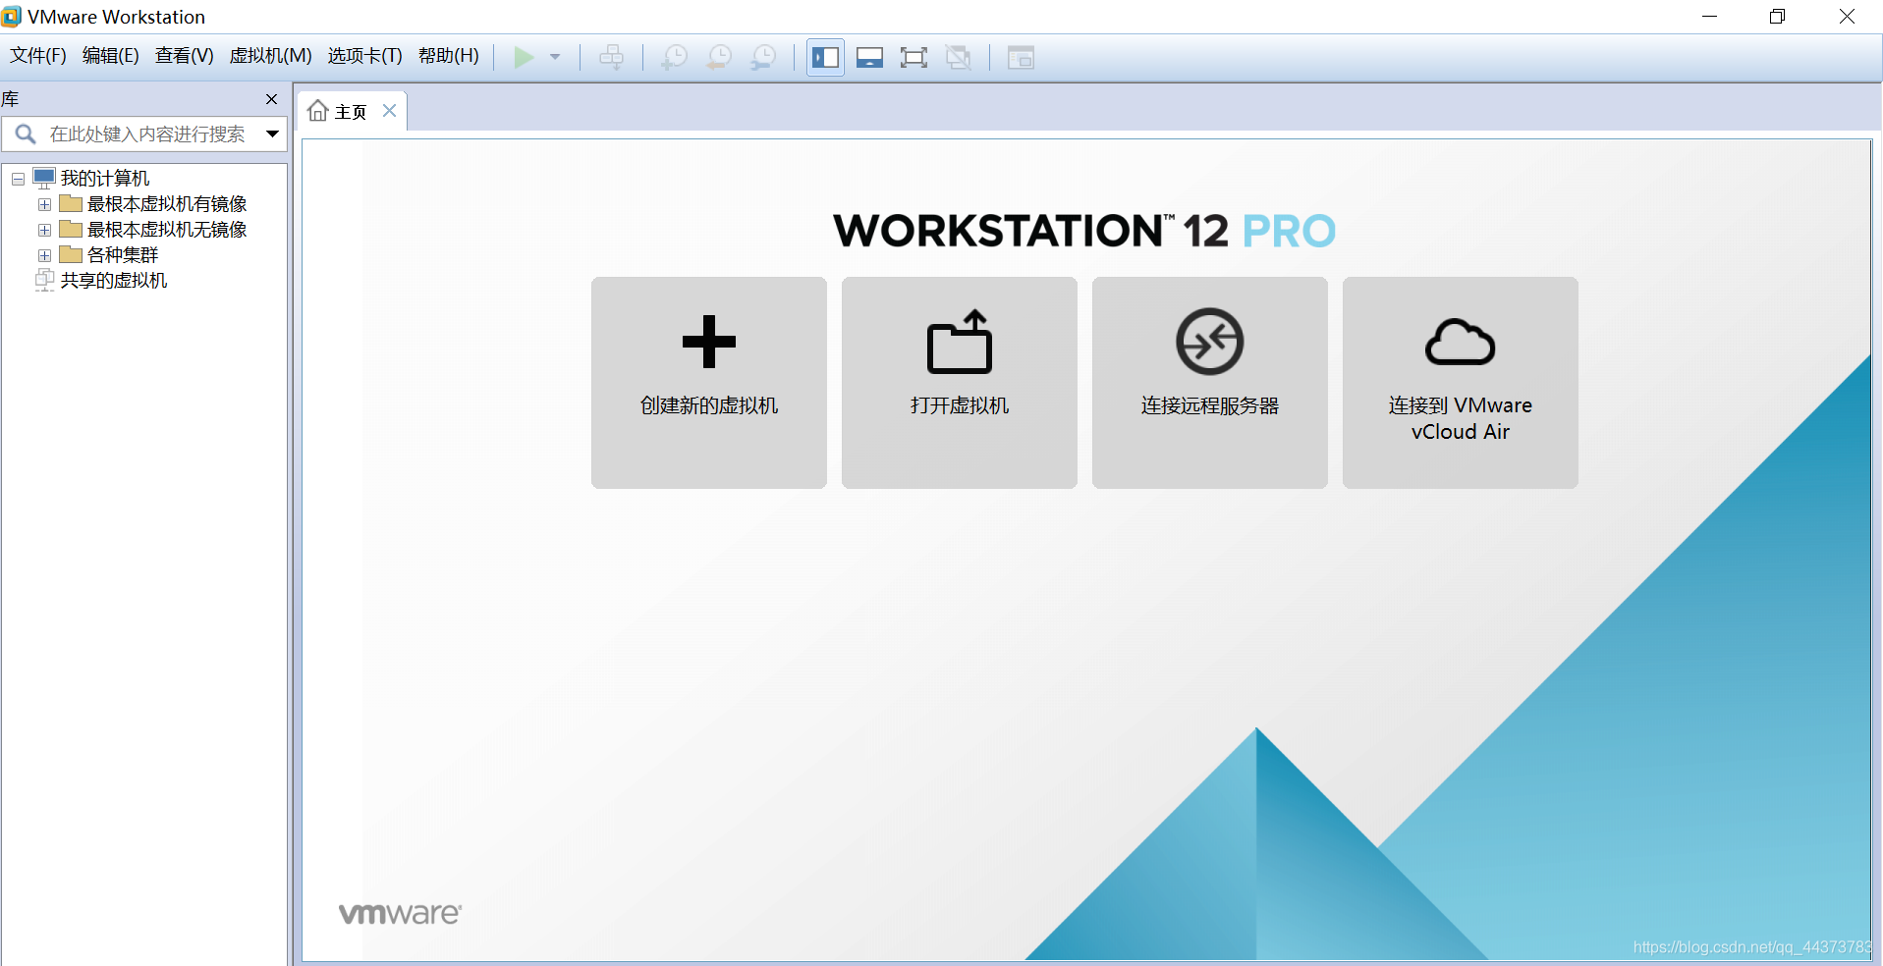Click the 连接远程服务器 tile
The width and height of the screenshot is (1883, 966).
coord(1210,383)
